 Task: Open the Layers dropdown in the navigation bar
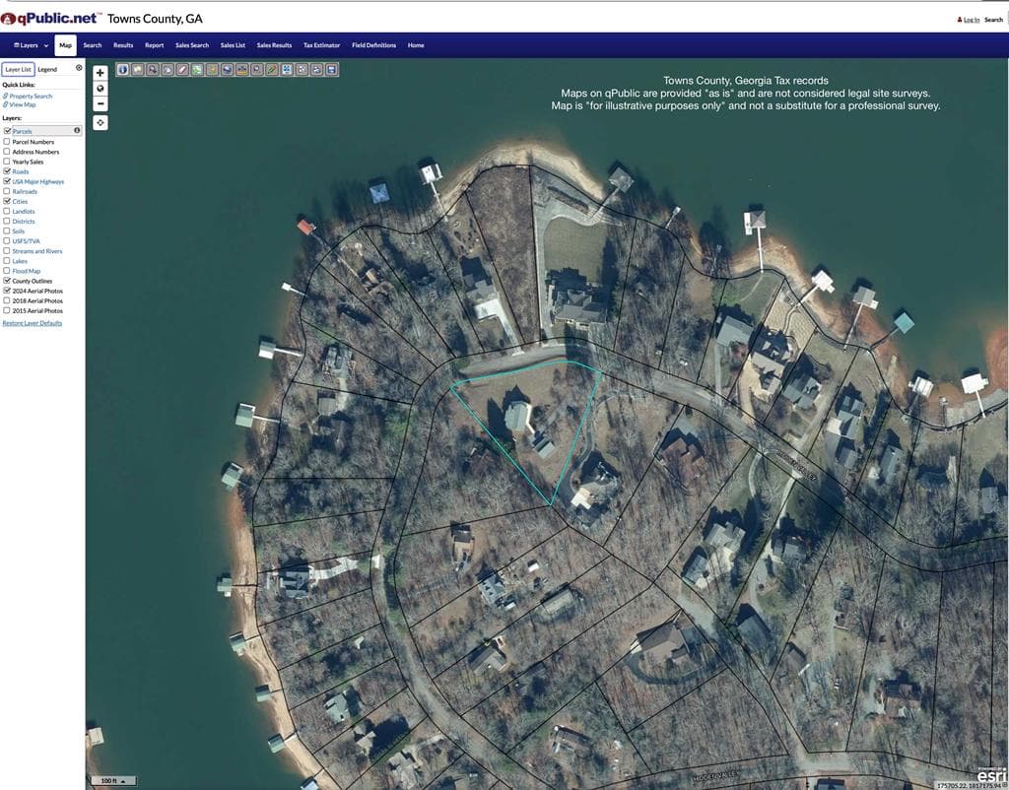[x=31, y=45]
